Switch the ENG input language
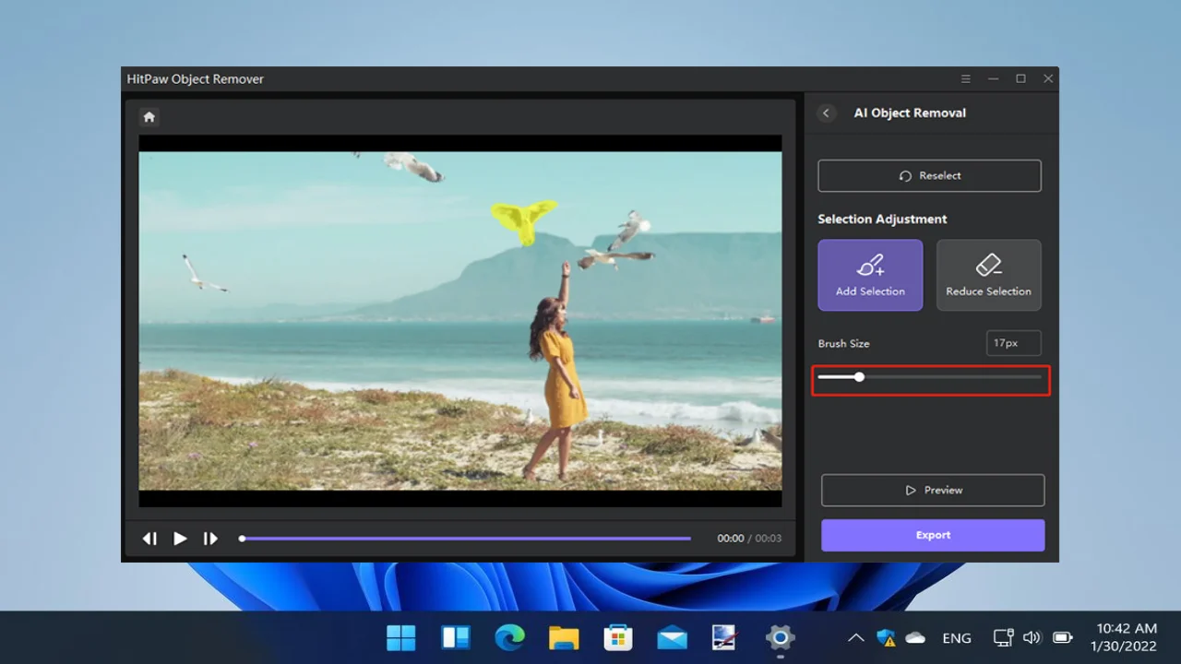 click(957, 638)
